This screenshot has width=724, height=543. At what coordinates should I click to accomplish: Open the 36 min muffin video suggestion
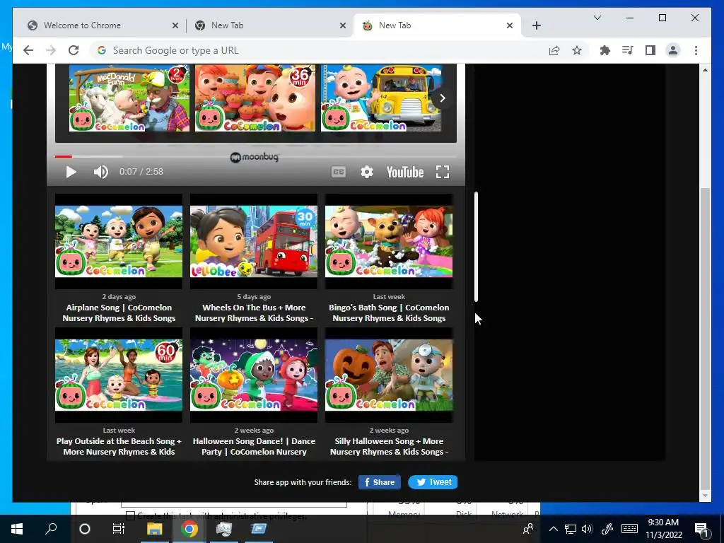pyautogui.click(x=255, y=98)
